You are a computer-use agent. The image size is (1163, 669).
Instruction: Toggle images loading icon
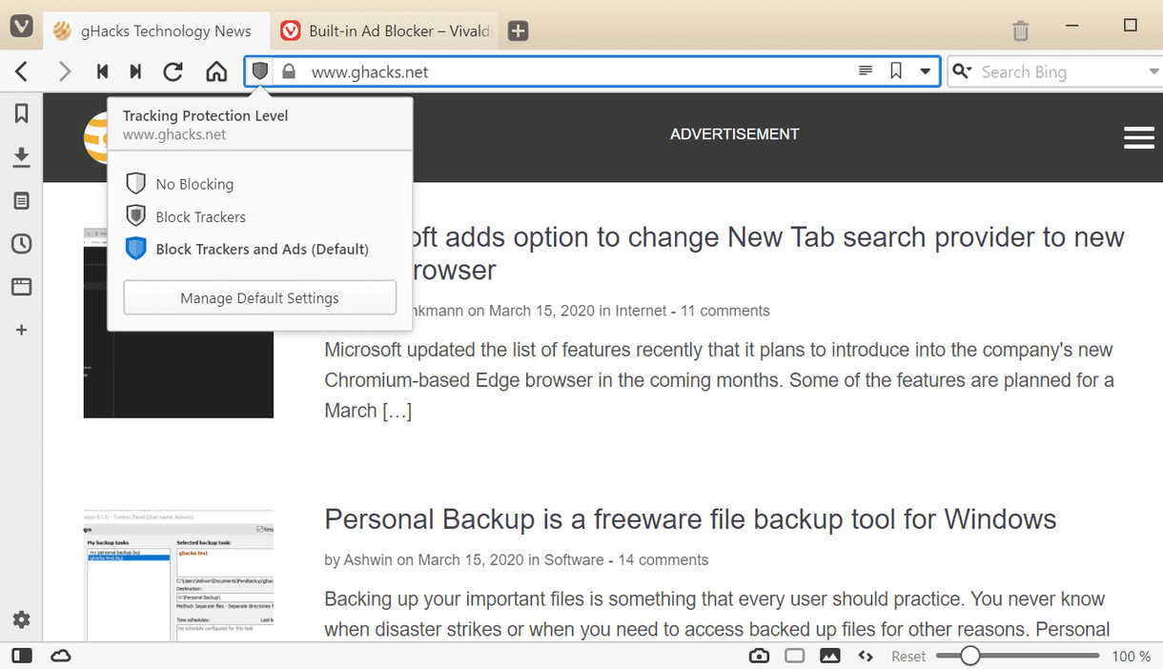(x=830, y=656)
